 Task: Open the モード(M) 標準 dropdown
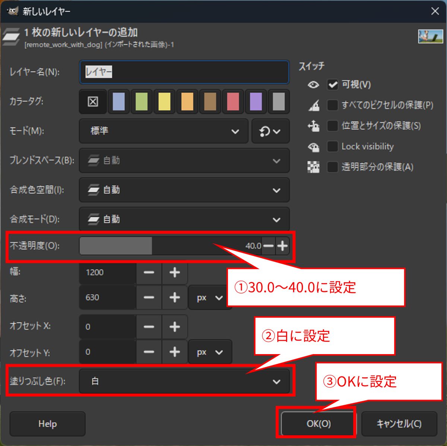click(164, 131)
